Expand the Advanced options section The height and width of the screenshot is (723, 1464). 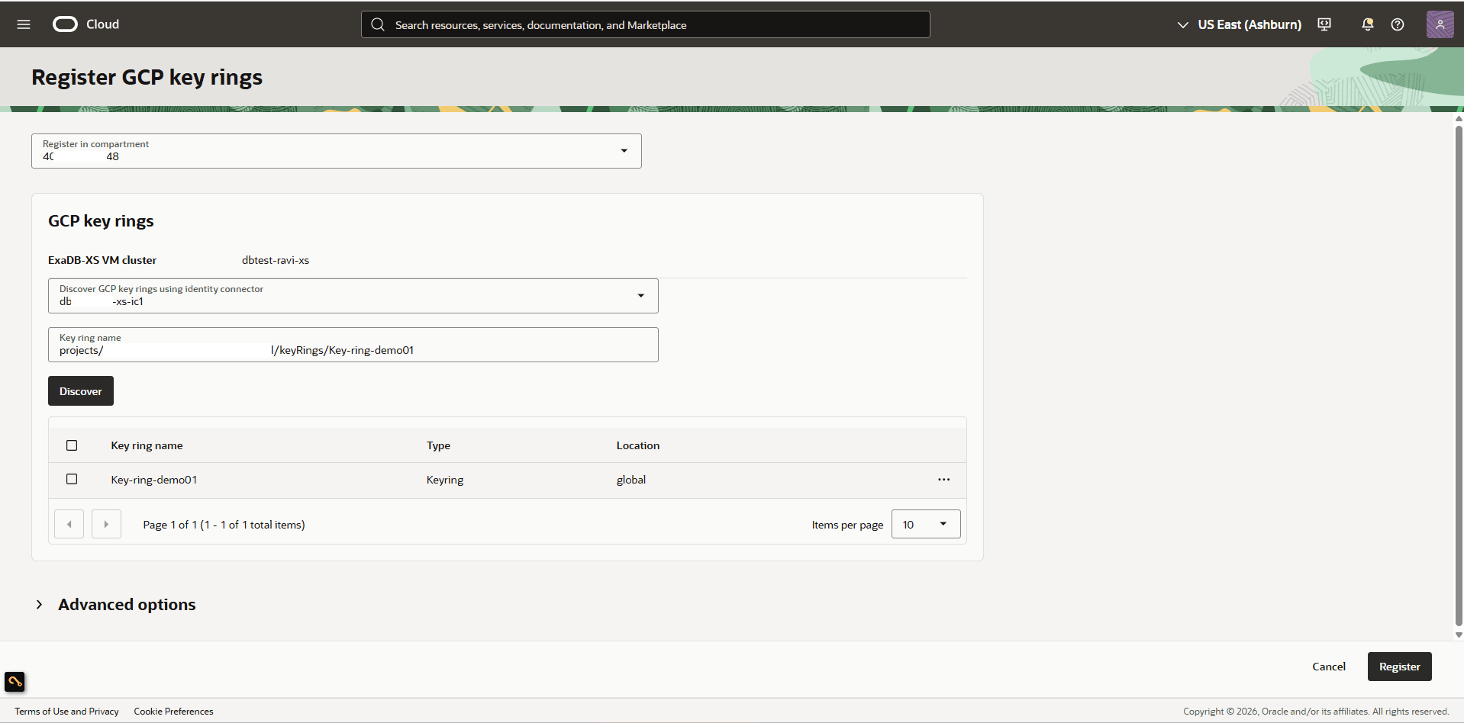[114, 605]
